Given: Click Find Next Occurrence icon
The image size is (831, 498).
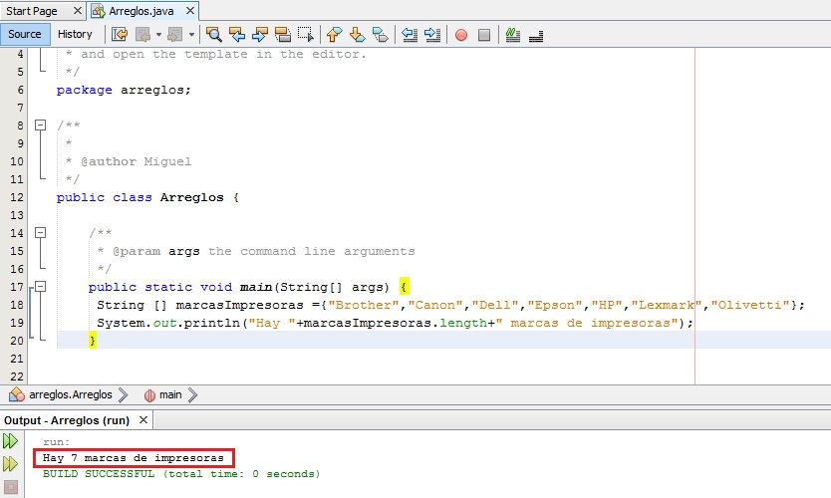Looking at the screenshot, I should pyautogui.click(x=260, y=35).
